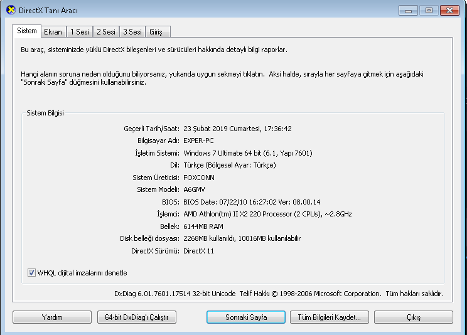Go to Sonraki Sayfa
The height and width of the screenshot is (335, 467).
tap(246, 317)
